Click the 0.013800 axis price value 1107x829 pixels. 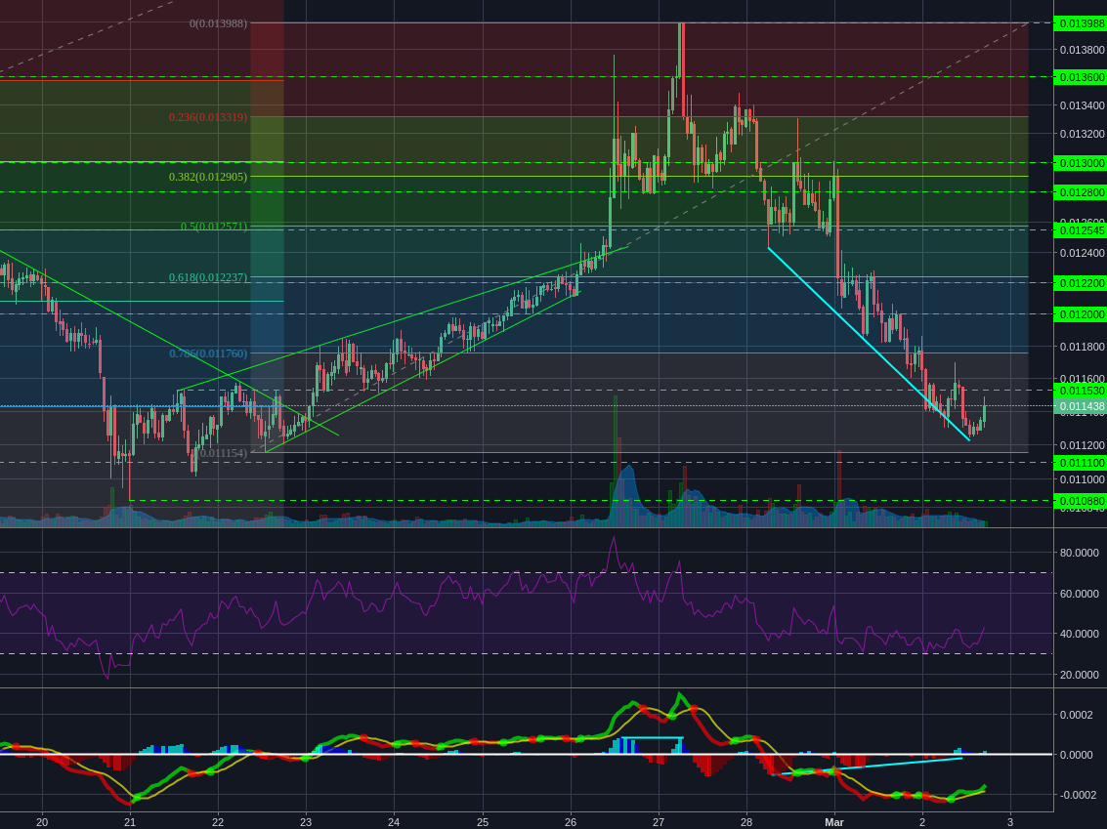point(1082,50)
